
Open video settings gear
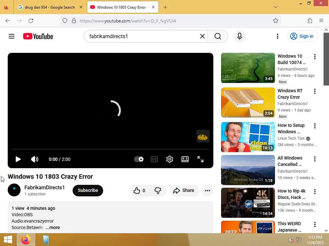coord(170,159)
